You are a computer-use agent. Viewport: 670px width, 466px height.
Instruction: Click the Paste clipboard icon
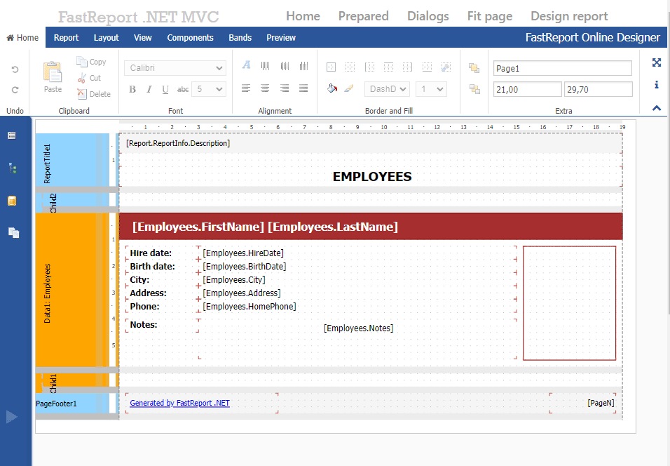point(53,73)
